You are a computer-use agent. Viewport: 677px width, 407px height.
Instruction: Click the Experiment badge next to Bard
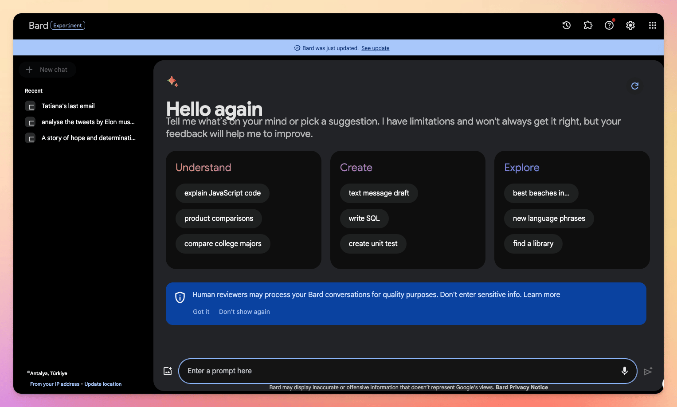click(68, 25)
